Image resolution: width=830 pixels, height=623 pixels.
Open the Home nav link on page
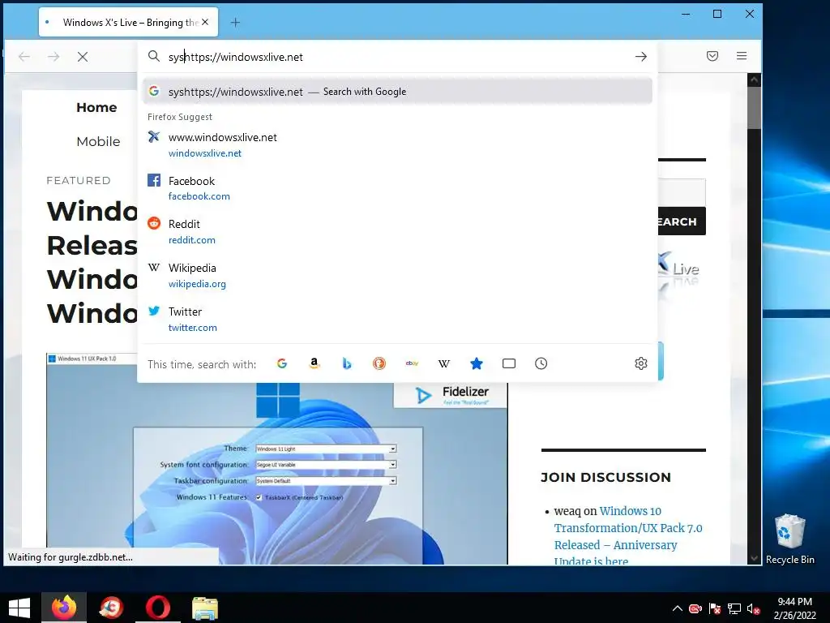[96, 108]
